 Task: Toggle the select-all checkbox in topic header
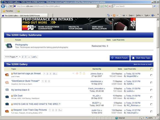tap(151, 69)
